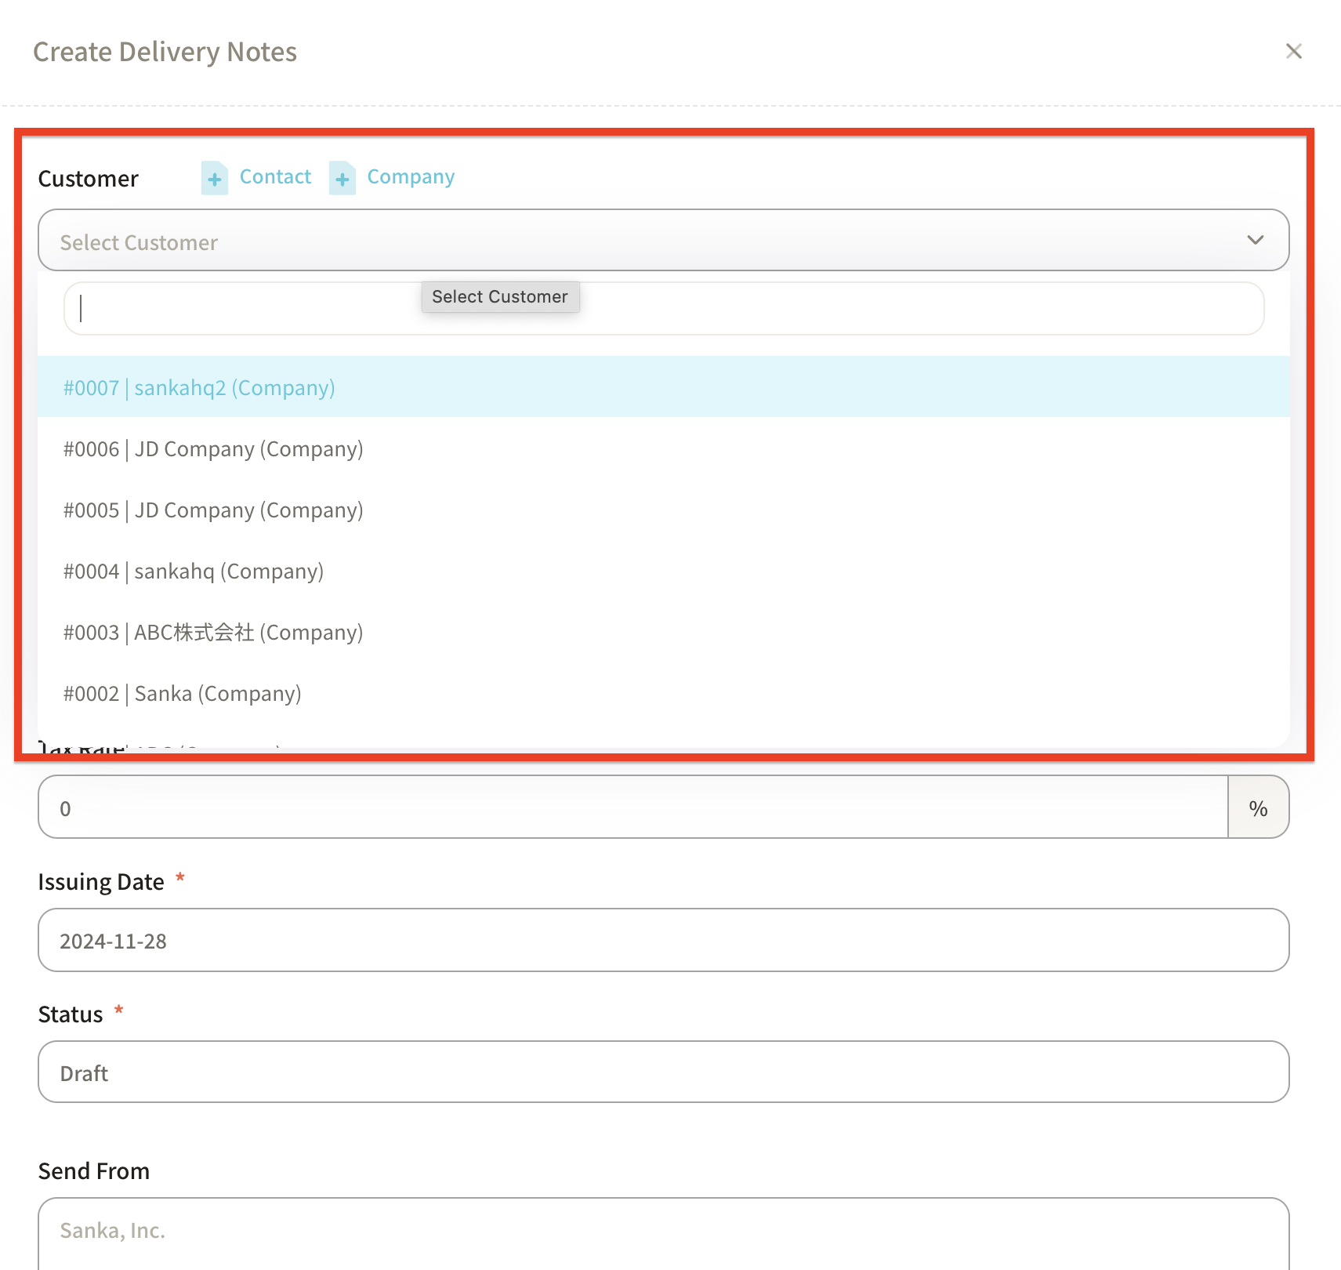The image size is (1341, 1270).
Task: Choose #0006 JD Company from list
Action: [x=213, y=449]
